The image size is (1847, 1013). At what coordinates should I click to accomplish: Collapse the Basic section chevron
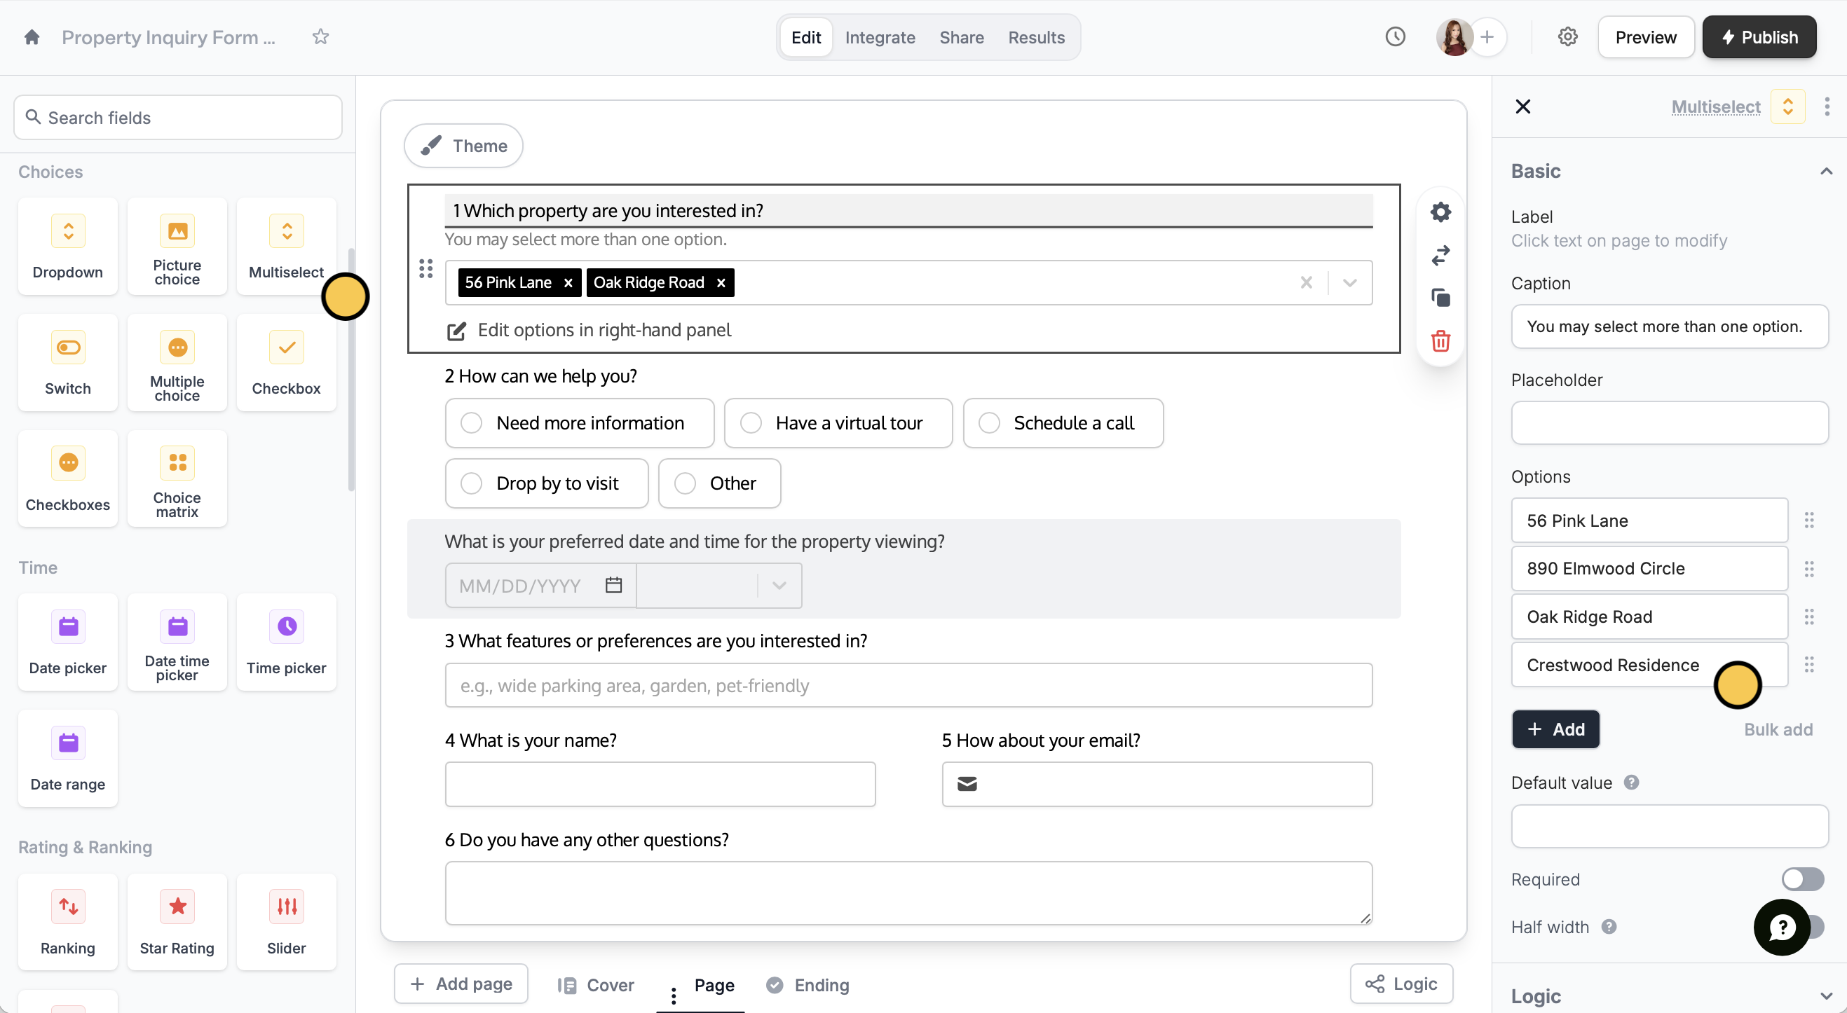1825,171
